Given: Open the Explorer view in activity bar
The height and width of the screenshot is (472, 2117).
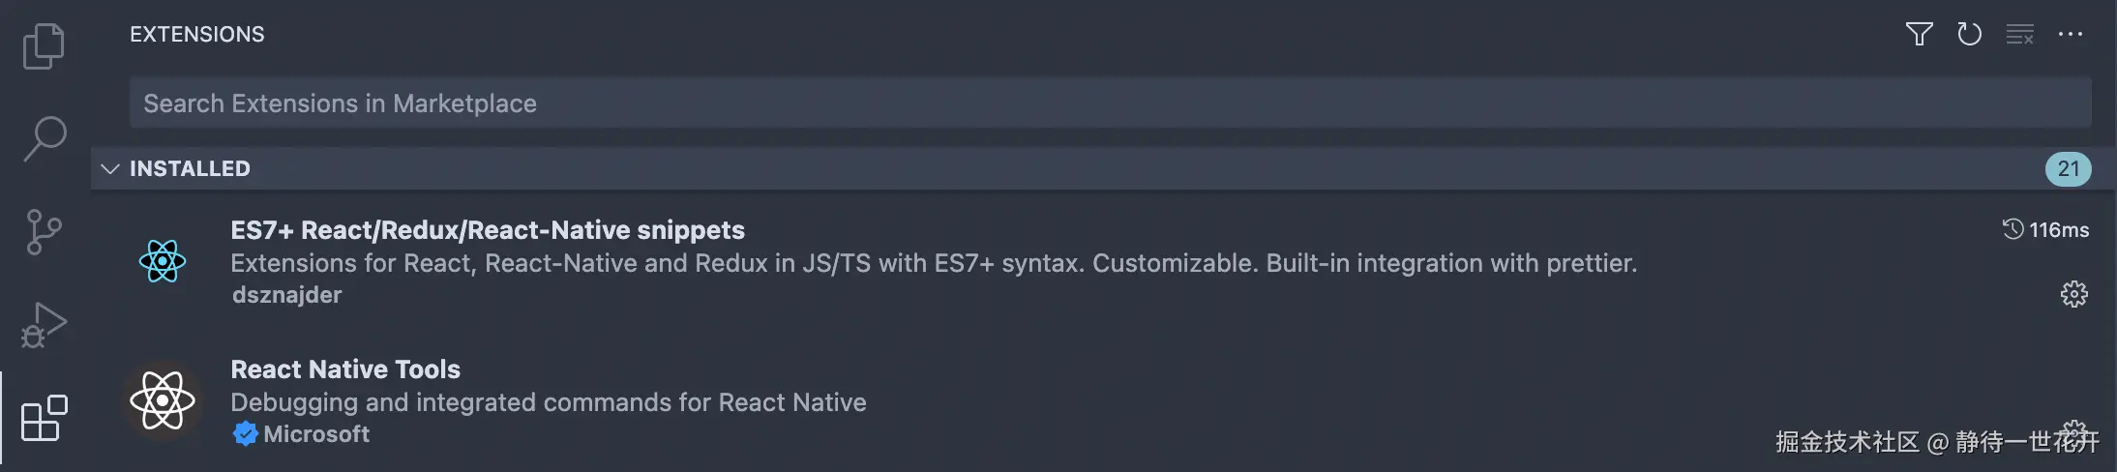Looking at the screenshot, I should coord(44,46).
